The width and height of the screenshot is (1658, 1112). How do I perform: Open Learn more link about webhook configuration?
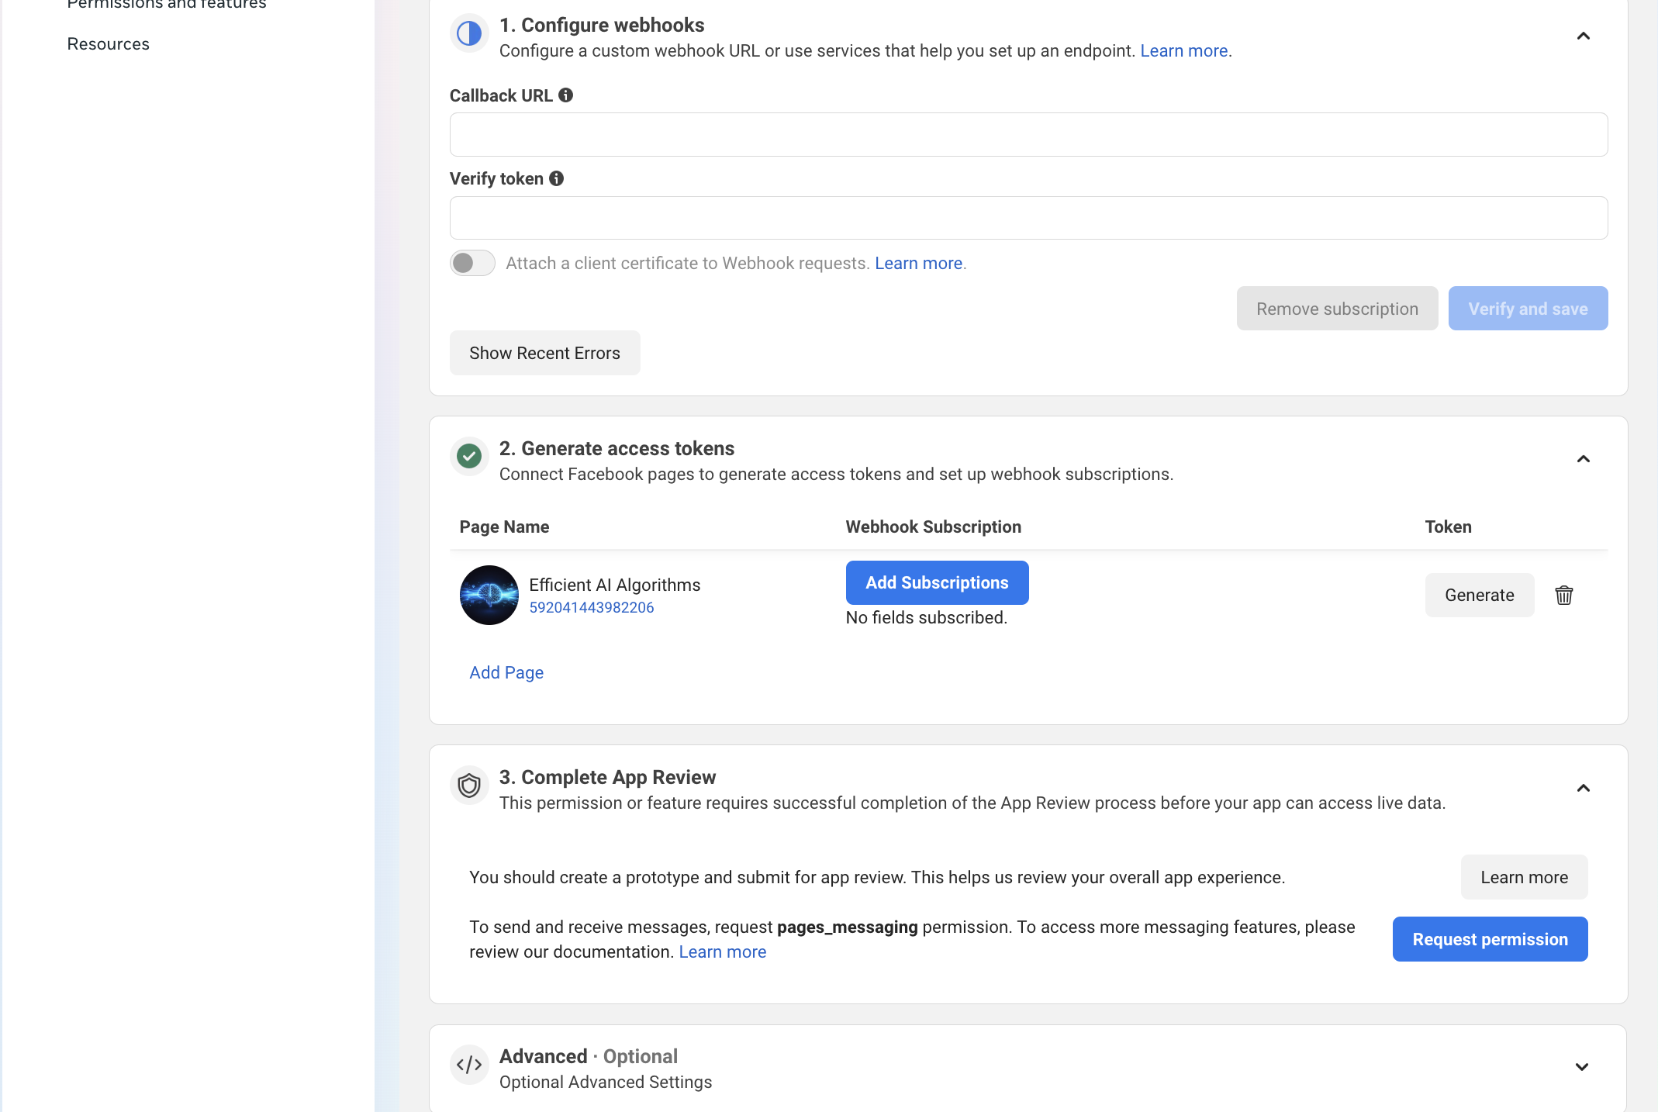coord(1183,50)
